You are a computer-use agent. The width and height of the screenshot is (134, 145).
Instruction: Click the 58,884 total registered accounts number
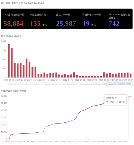pos(14,24)
